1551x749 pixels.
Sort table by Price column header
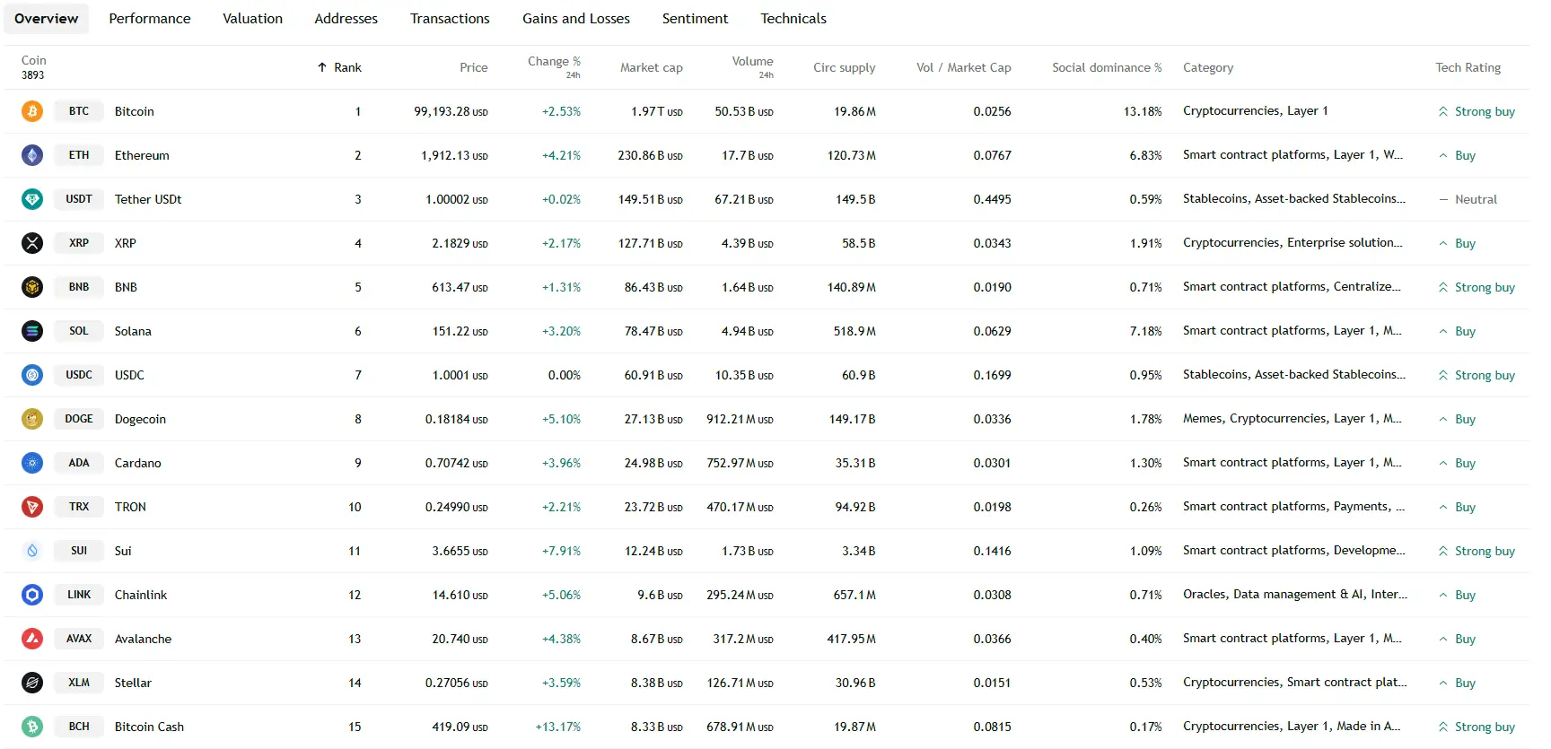(x=474, y=67)
